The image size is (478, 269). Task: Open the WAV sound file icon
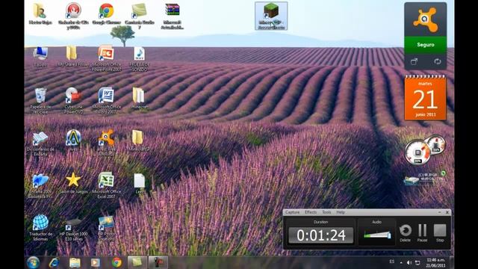tap(140, 58)
